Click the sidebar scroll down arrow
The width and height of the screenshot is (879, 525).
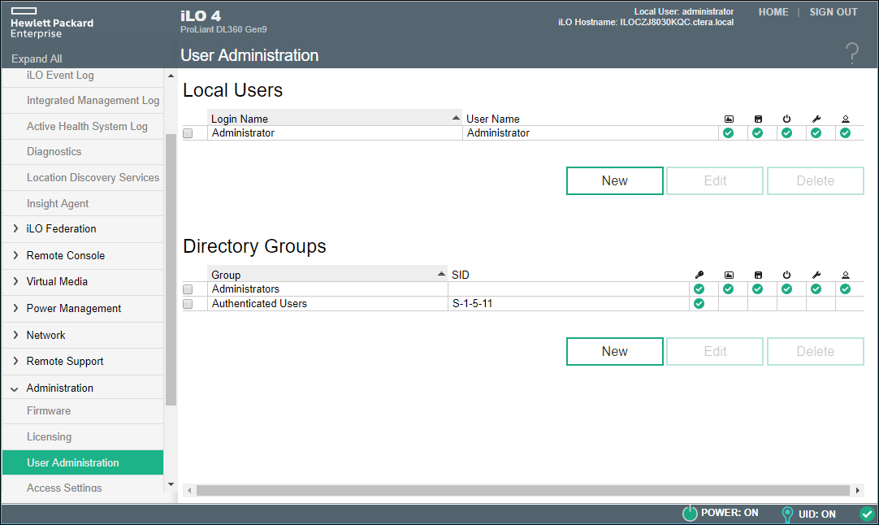pyautogui.click(x=171, y=484)
